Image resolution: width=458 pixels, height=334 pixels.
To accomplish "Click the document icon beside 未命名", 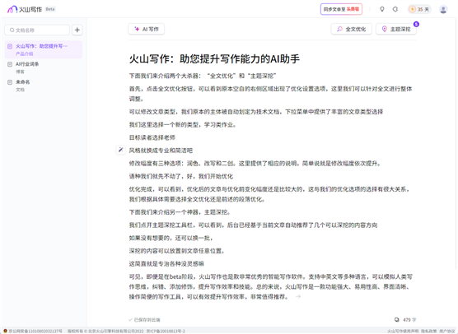I will click(10, 82).
